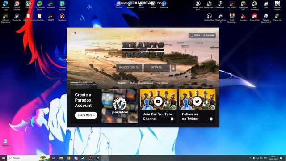Open the Paradox Launcher v2 desktop icon

pos(266,18)
